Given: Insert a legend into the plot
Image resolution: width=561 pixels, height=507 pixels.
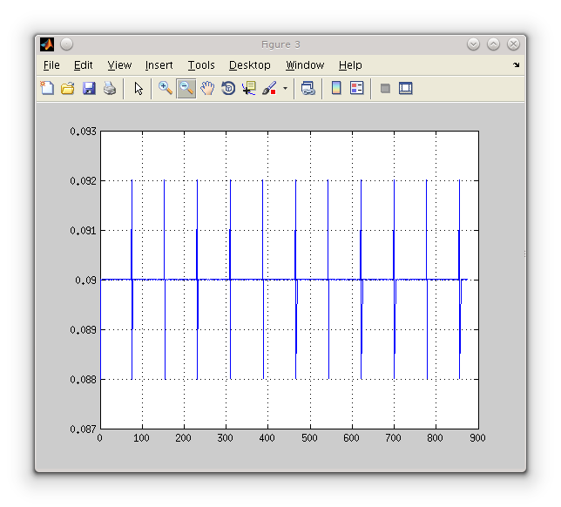Looking at the screenshot, I should click(x=357, y=88).
